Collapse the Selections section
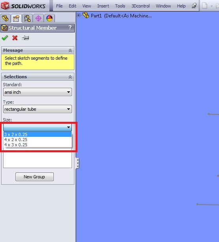219x242 pixels. [70, 77]
